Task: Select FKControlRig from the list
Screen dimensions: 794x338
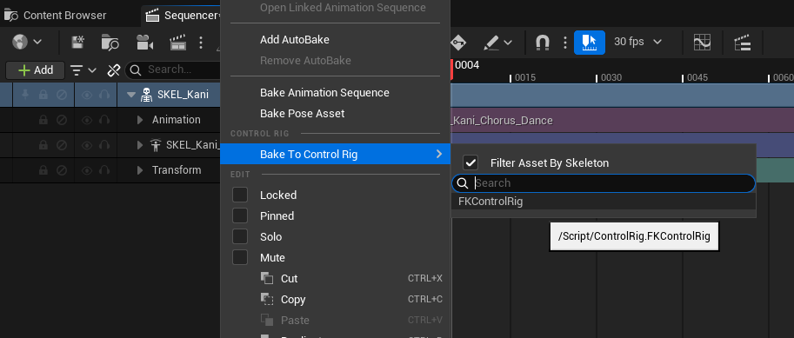Action: [603, 202]
